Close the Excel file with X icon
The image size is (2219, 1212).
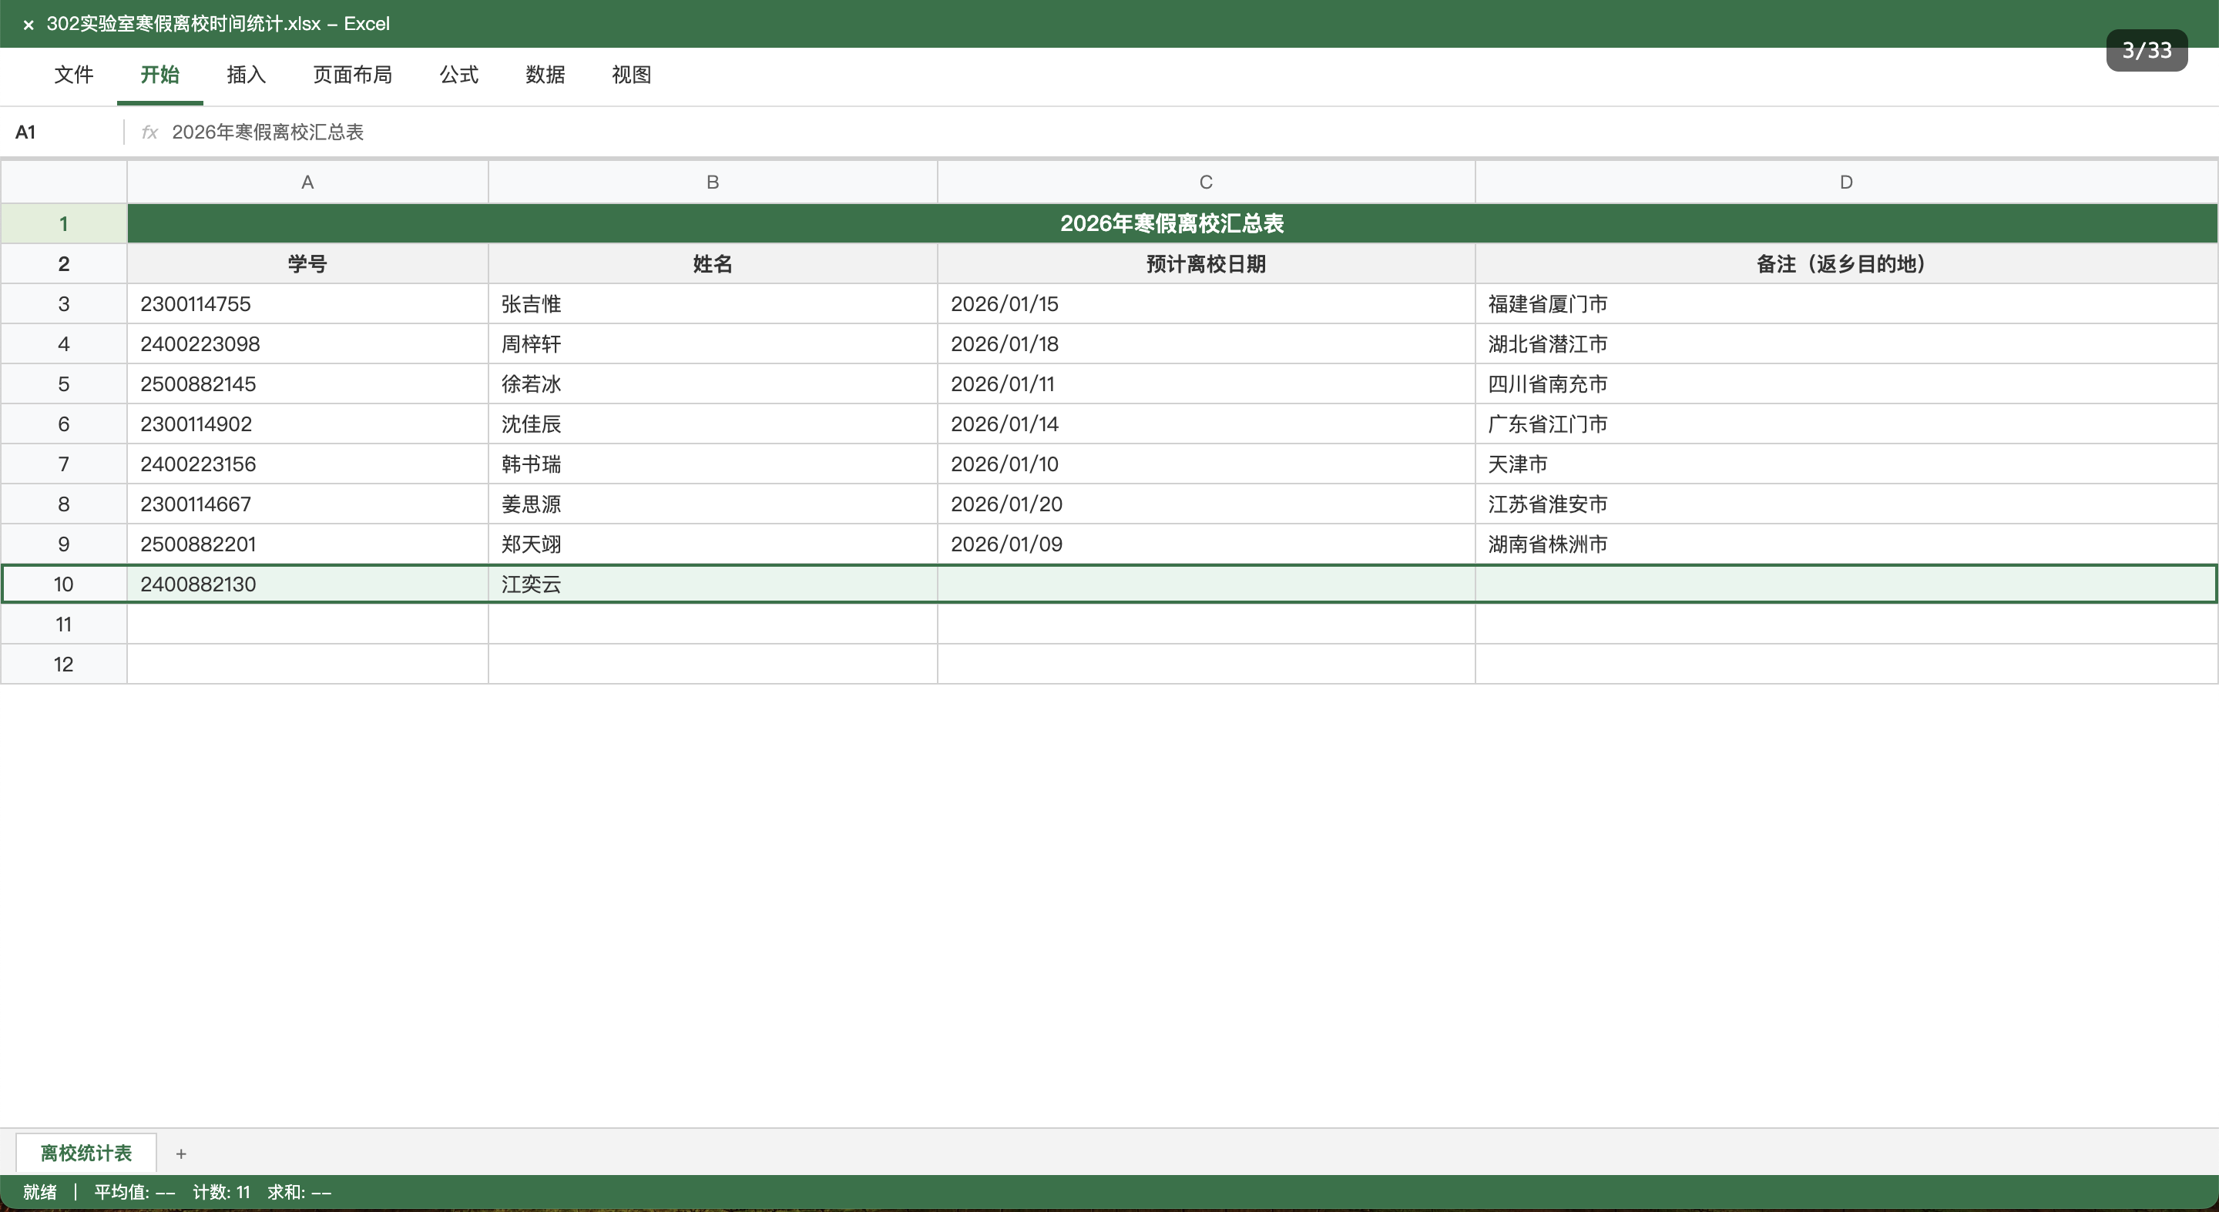click(29, 25)
